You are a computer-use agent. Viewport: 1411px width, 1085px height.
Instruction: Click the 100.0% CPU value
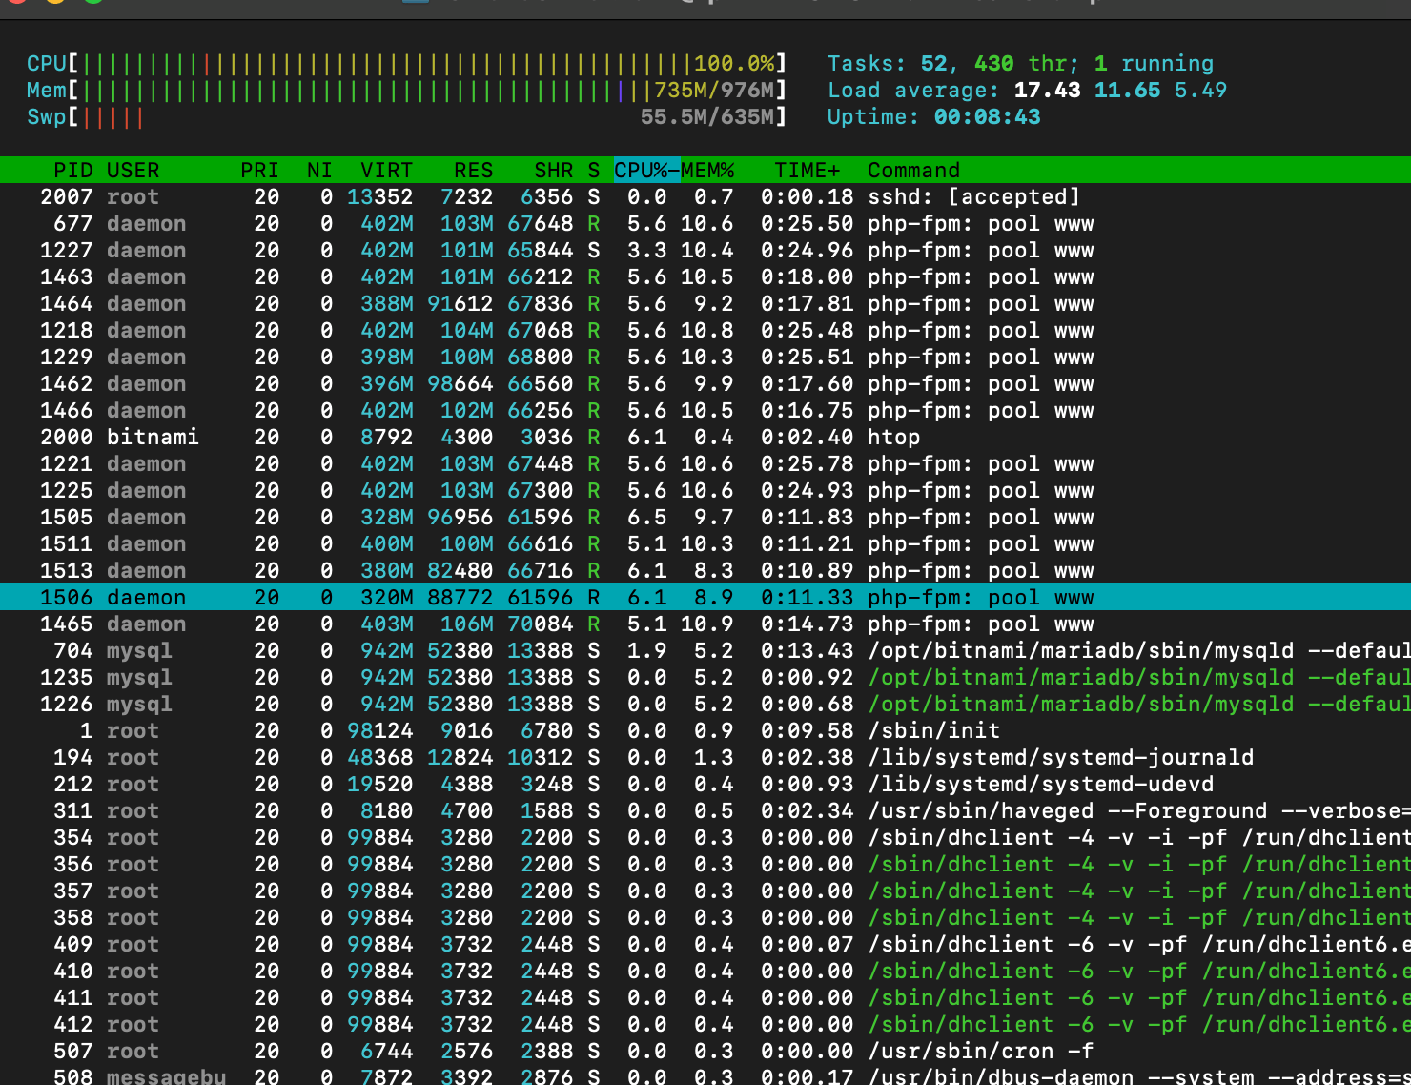[734, 64]
